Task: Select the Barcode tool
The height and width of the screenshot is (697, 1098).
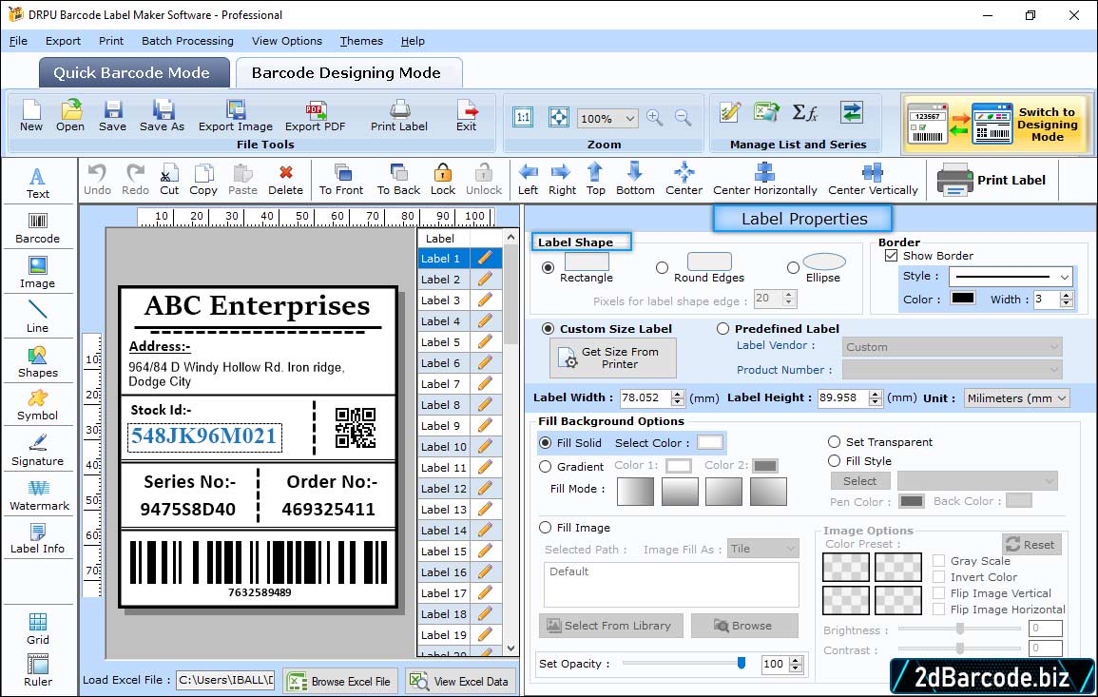Action: point(38,228)
